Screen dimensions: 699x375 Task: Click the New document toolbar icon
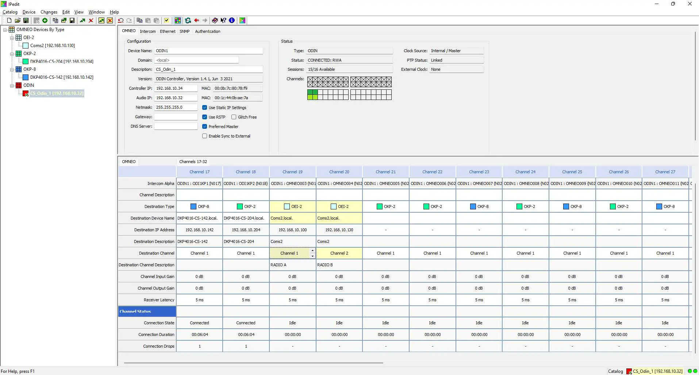(9, 20)
